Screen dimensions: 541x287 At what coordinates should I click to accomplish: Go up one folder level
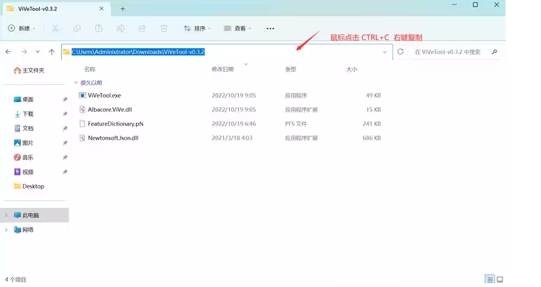pos(52,52)
